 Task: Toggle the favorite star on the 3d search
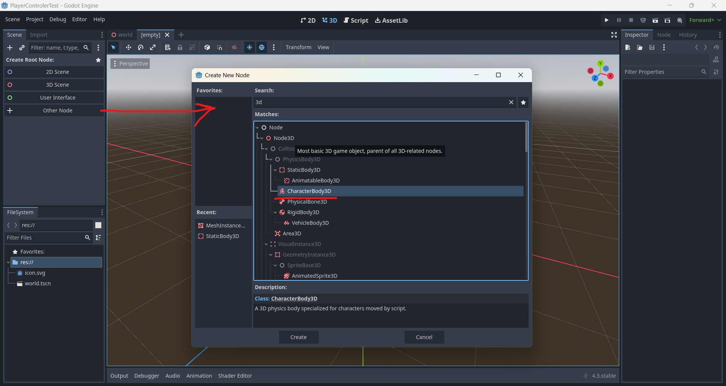click(x=523, y=102)
